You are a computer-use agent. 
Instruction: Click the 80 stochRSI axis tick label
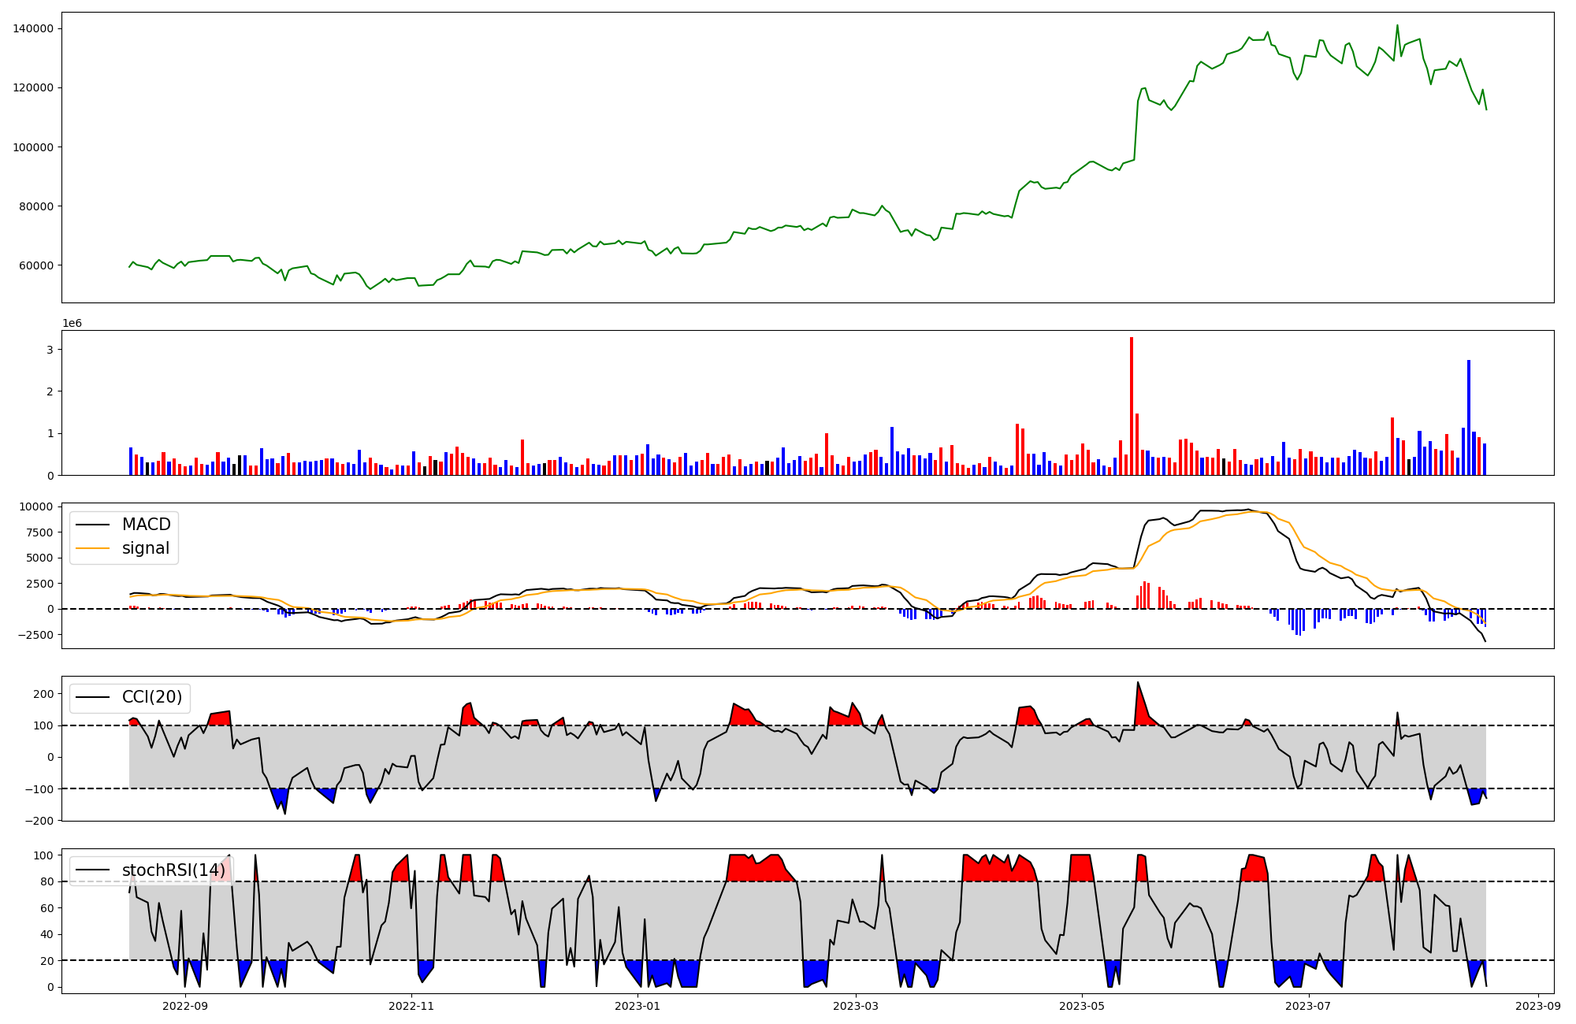47,881
